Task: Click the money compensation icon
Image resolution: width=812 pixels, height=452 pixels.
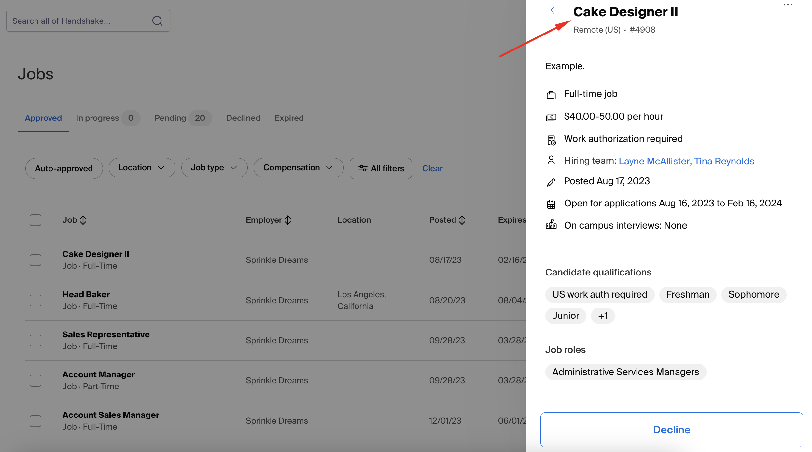Action: [x=551, y=117]
